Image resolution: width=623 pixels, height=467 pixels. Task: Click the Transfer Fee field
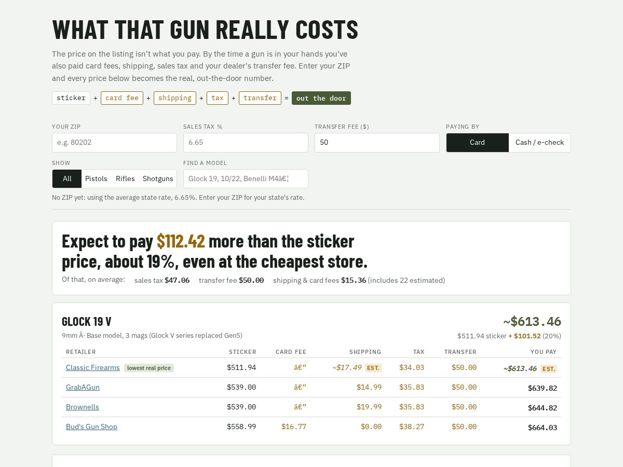[377, 143]
